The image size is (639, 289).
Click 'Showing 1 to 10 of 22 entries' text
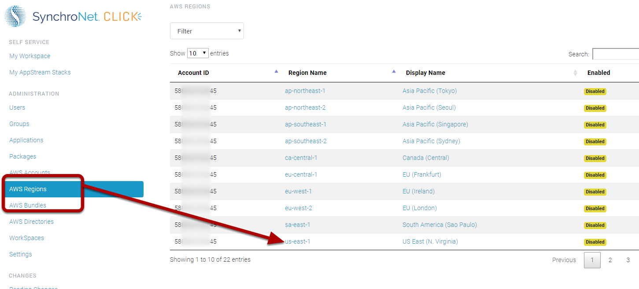point(210,259)
